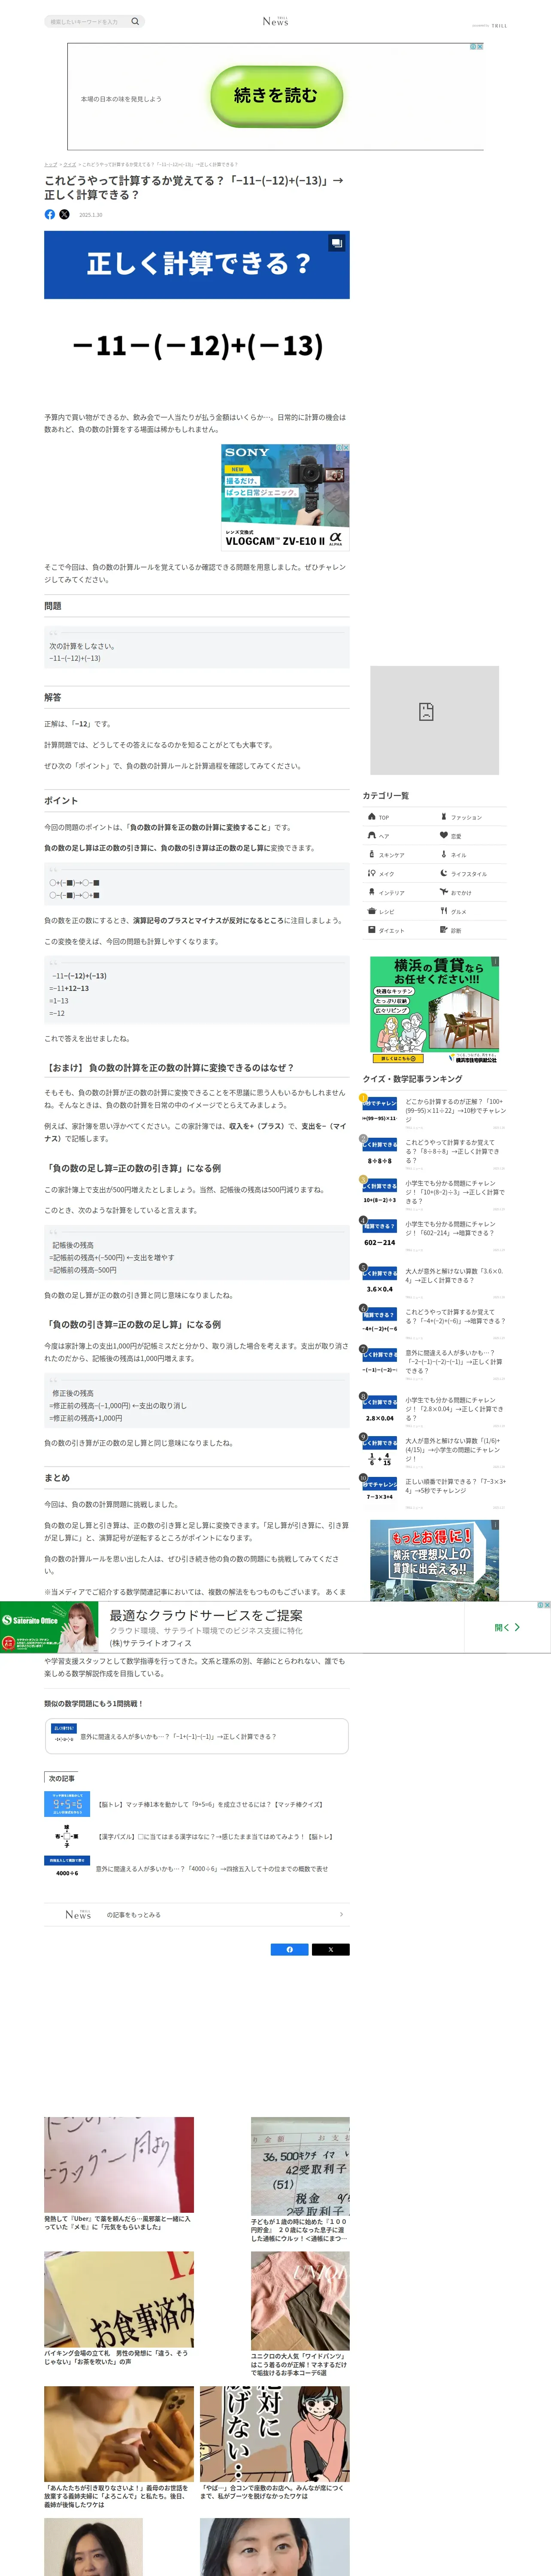Screen dimensions: 551x2576
Task: Click the カテゴリー一覧 sidebar heading
Action: point(386,796)
